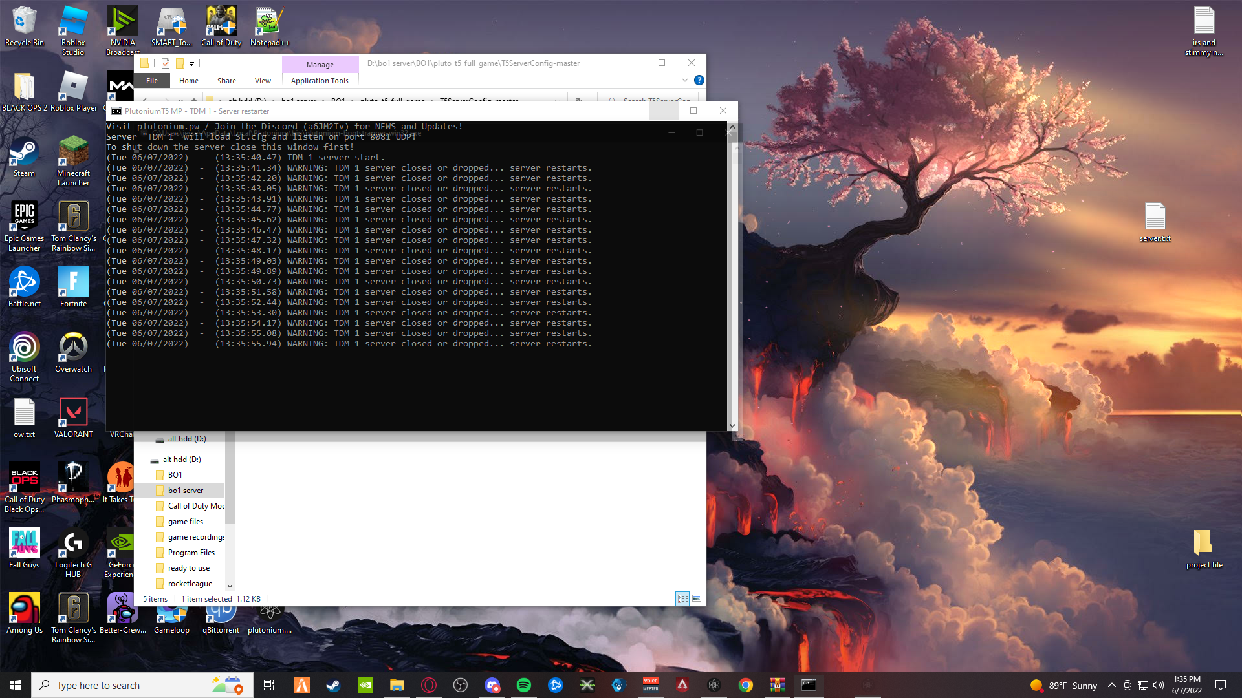Switch File Explorer to details view

click(682, 598)
